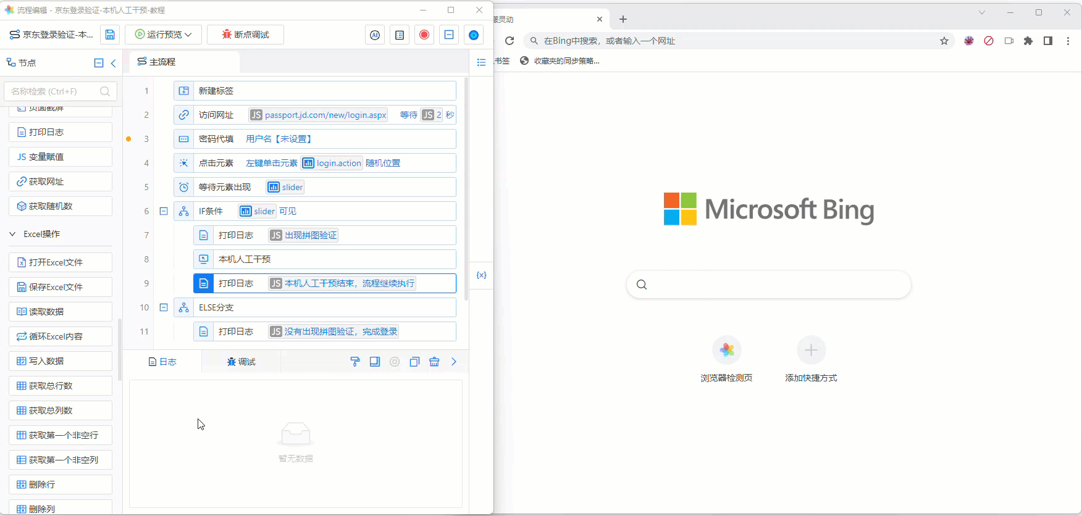Screen dimensions: 1082x516
Task: Click the blue circle icon in toolbar
Action: (x=474, y=35)
